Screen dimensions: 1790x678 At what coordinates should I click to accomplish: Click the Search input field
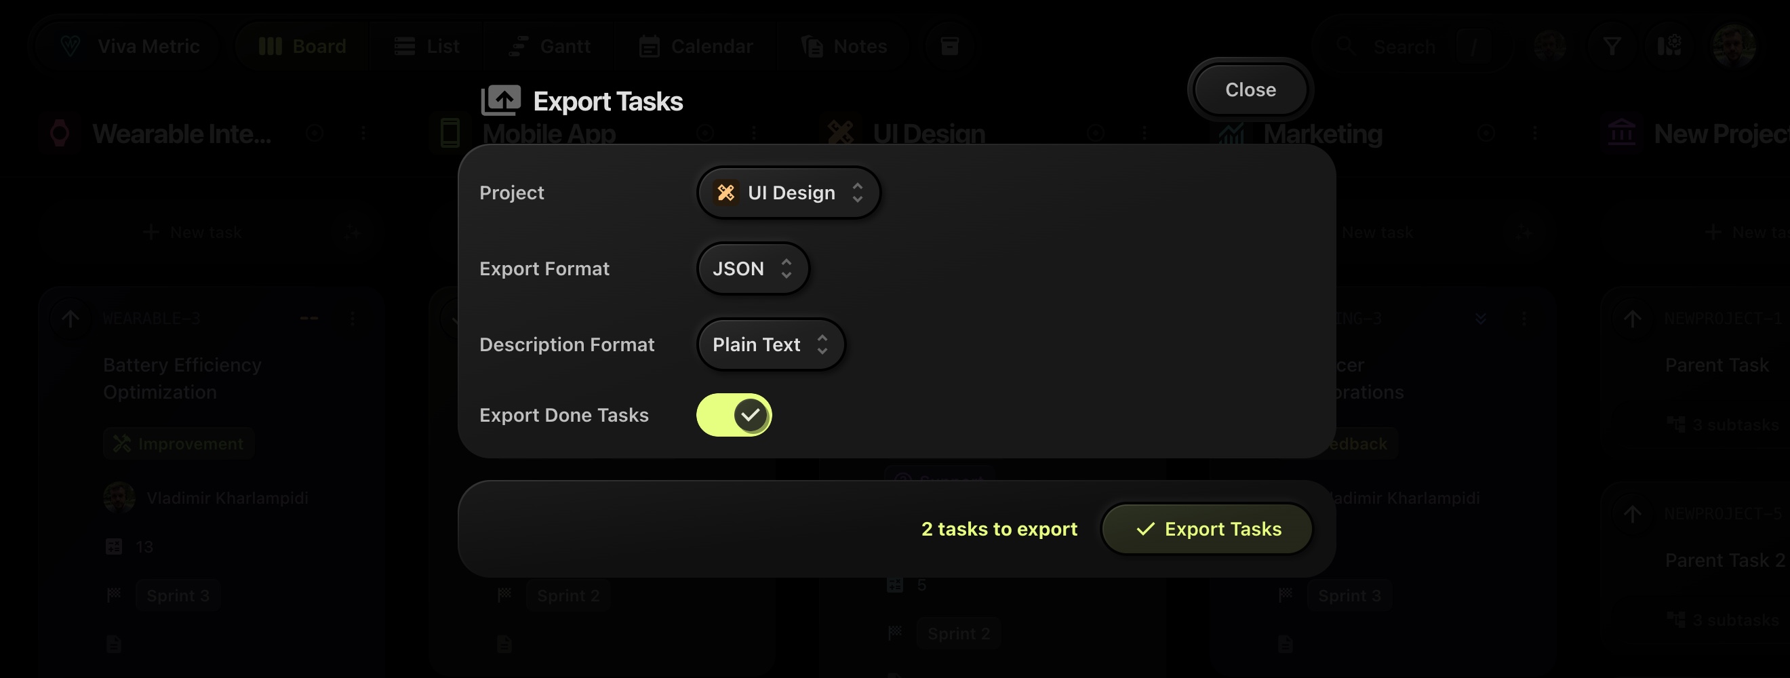(x=1406, y=45)
